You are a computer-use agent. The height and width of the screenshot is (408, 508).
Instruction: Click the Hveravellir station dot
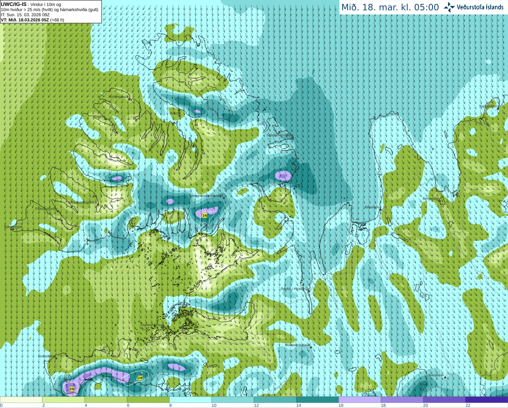pyautogui.click(x=445, y=377)
